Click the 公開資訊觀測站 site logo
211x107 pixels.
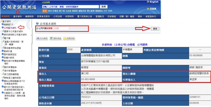point(19,8)
